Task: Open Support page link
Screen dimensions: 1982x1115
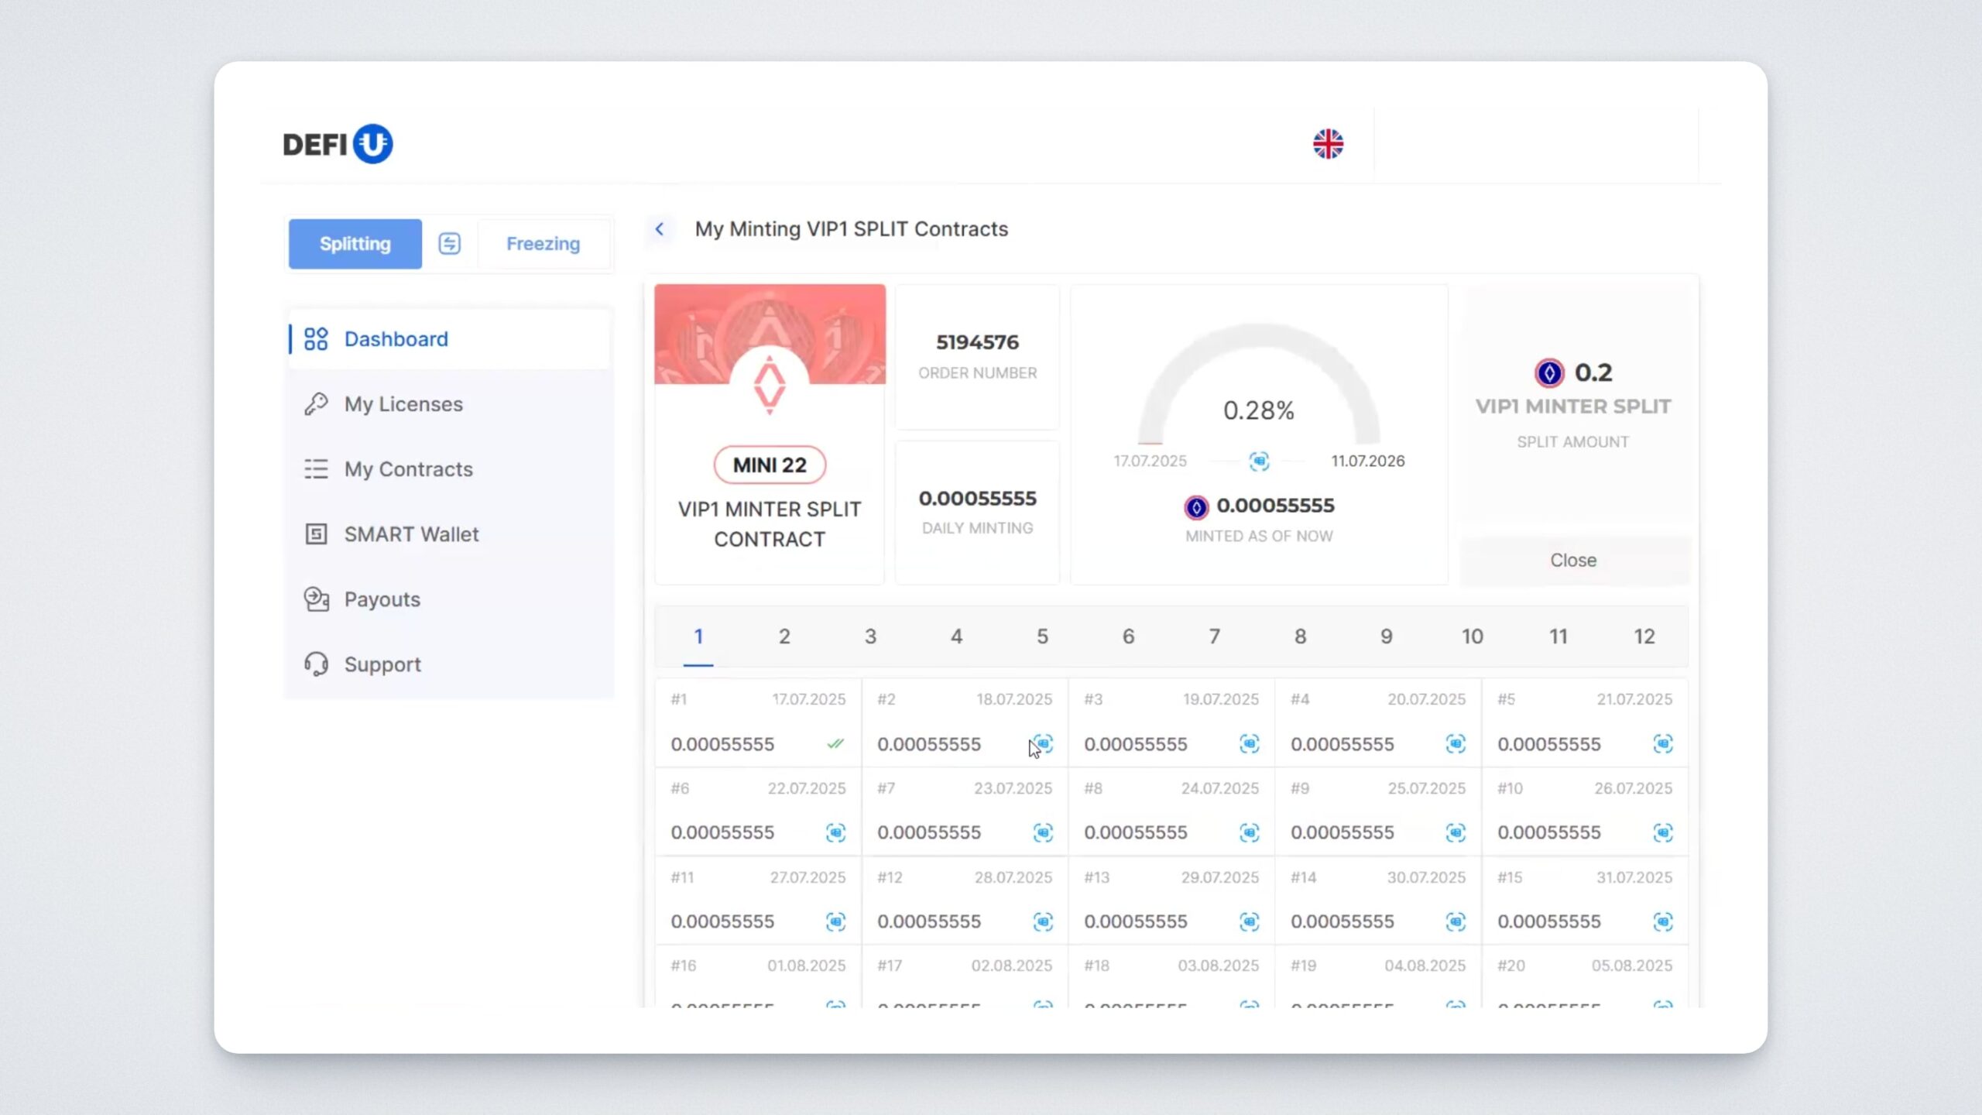Action: click(382, 664)
